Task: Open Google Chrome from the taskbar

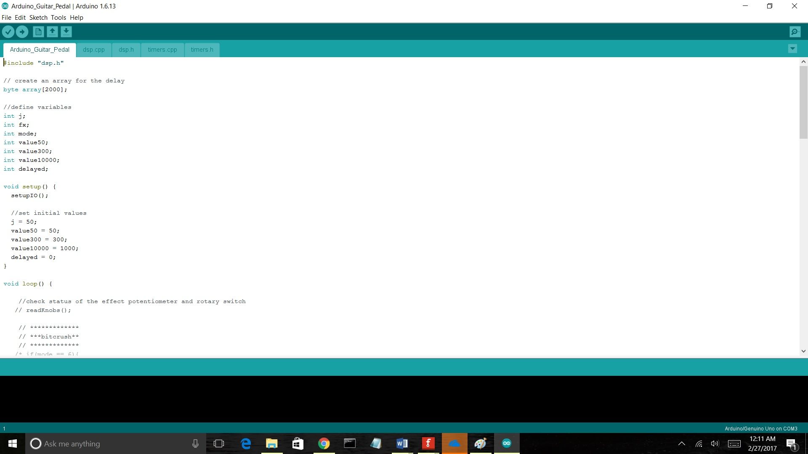Action: coord(324,443)
